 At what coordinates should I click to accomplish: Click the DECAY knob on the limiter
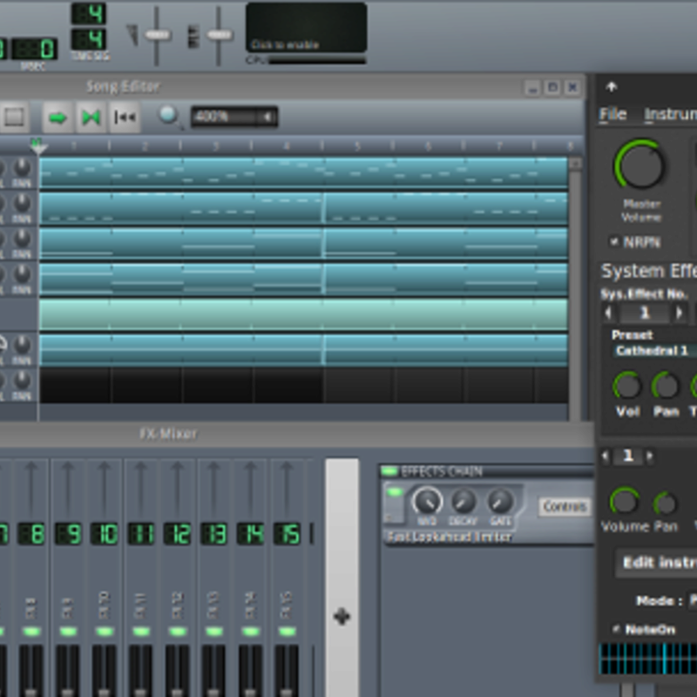tap(464, 502)
